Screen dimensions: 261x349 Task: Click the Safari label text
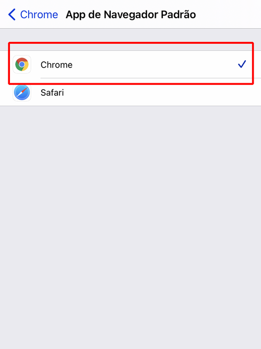coord(52,93)
